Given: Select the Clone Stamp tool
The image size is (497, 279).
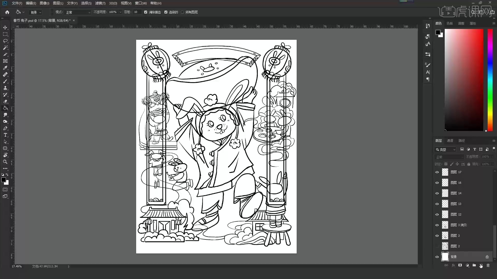Looking at the screenshot, I should pos(5,88).
